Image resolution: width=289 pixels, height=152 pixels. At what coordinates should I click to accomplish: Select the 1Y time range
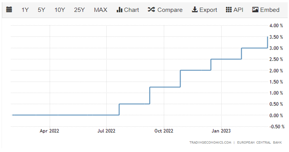[x=25, y=10]
